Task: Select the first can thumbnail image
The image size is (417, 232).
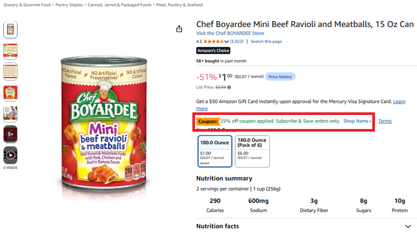Action: (10, 30)
